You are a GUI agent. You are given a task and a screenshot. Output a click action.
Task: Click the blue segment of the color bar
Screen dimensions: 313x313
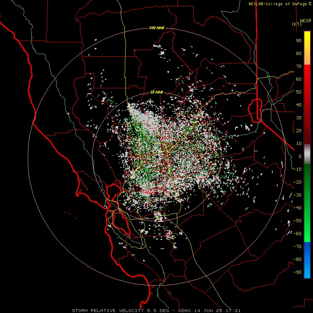coord(307,260)
